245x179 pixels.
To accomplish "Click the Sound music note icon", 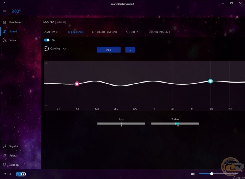I will point(5,31).
